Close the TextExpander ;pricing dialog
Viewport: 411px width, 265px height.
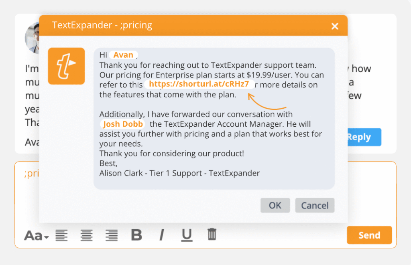click(335, 26)
